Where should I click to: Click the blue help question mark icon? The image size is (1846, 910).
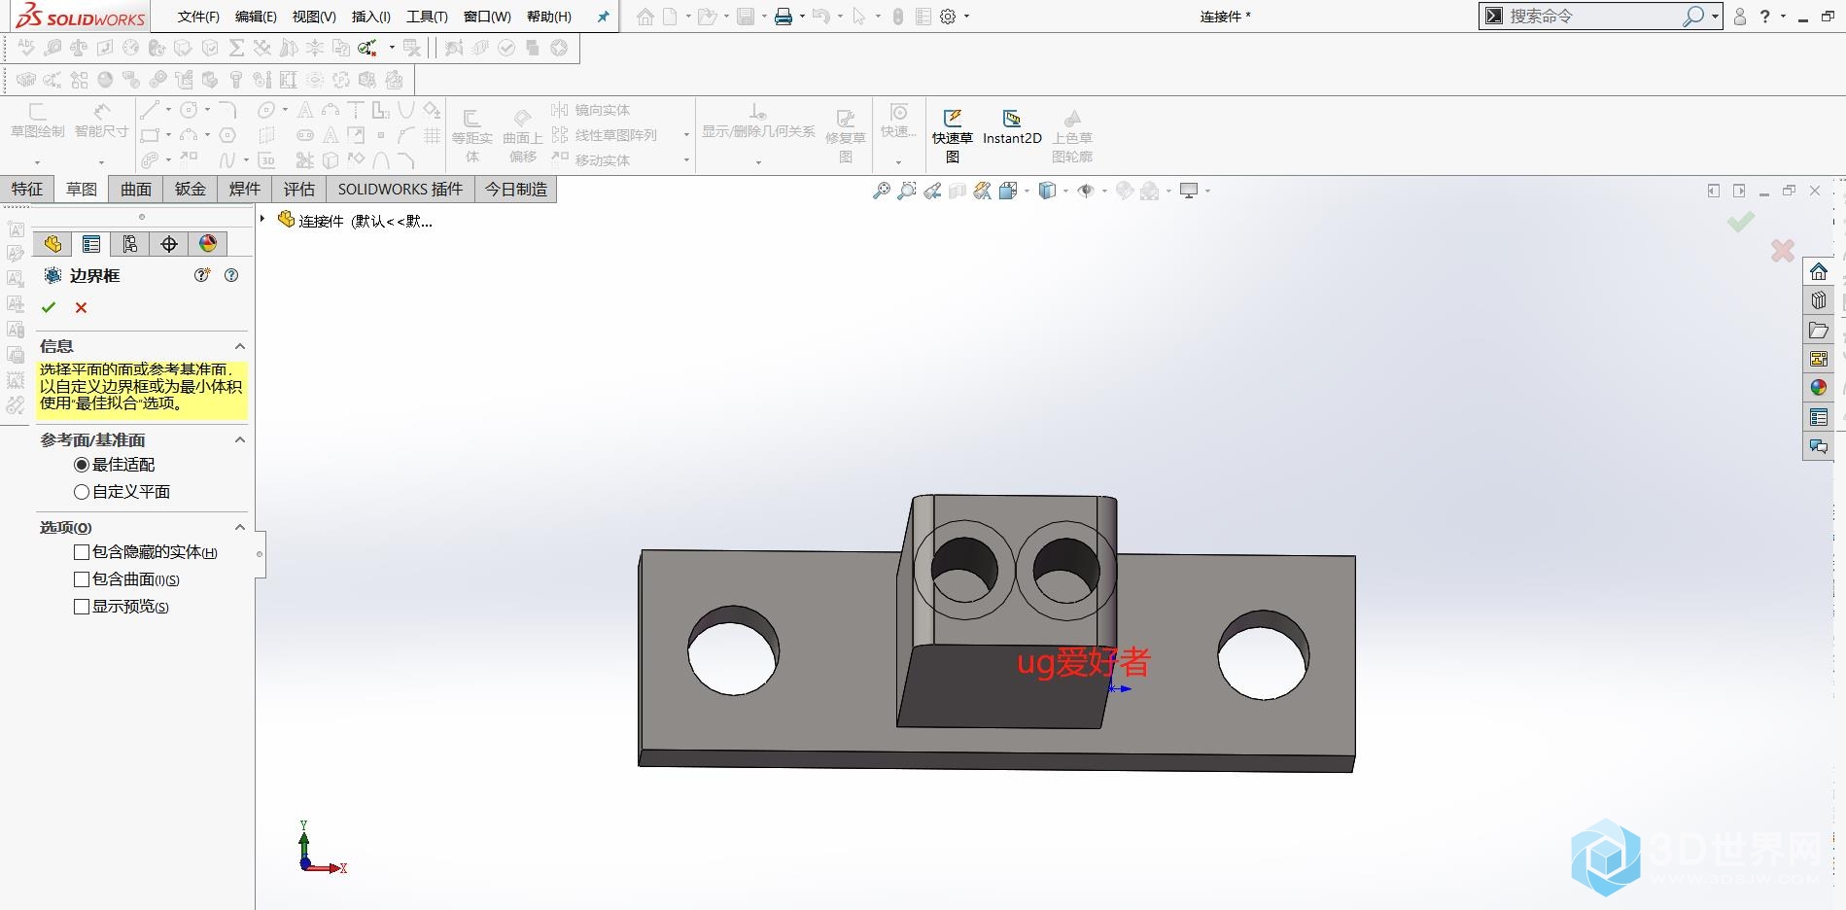tap(231, 275)
